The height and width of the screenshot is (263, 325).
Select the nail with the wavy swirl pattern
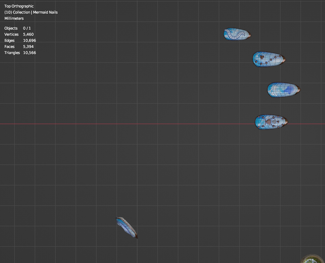point(237,34)
